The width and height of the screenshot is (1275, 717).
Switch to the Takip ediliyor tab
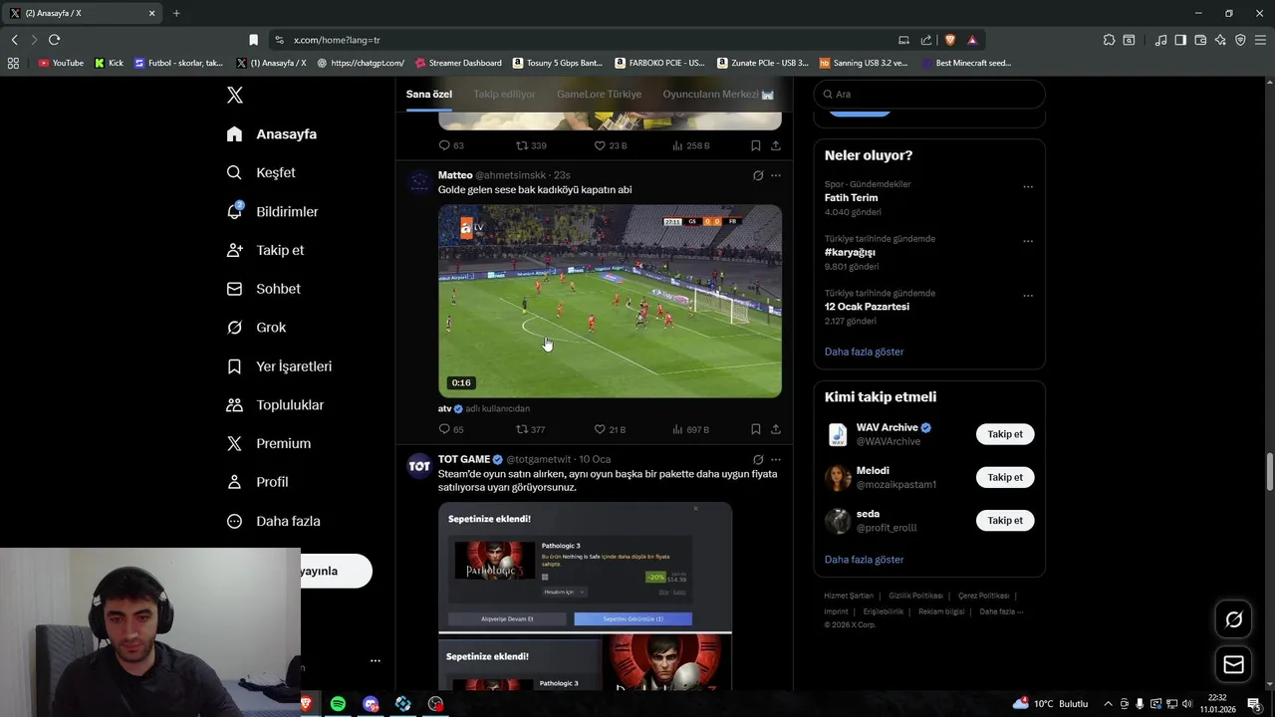[504, 94]
